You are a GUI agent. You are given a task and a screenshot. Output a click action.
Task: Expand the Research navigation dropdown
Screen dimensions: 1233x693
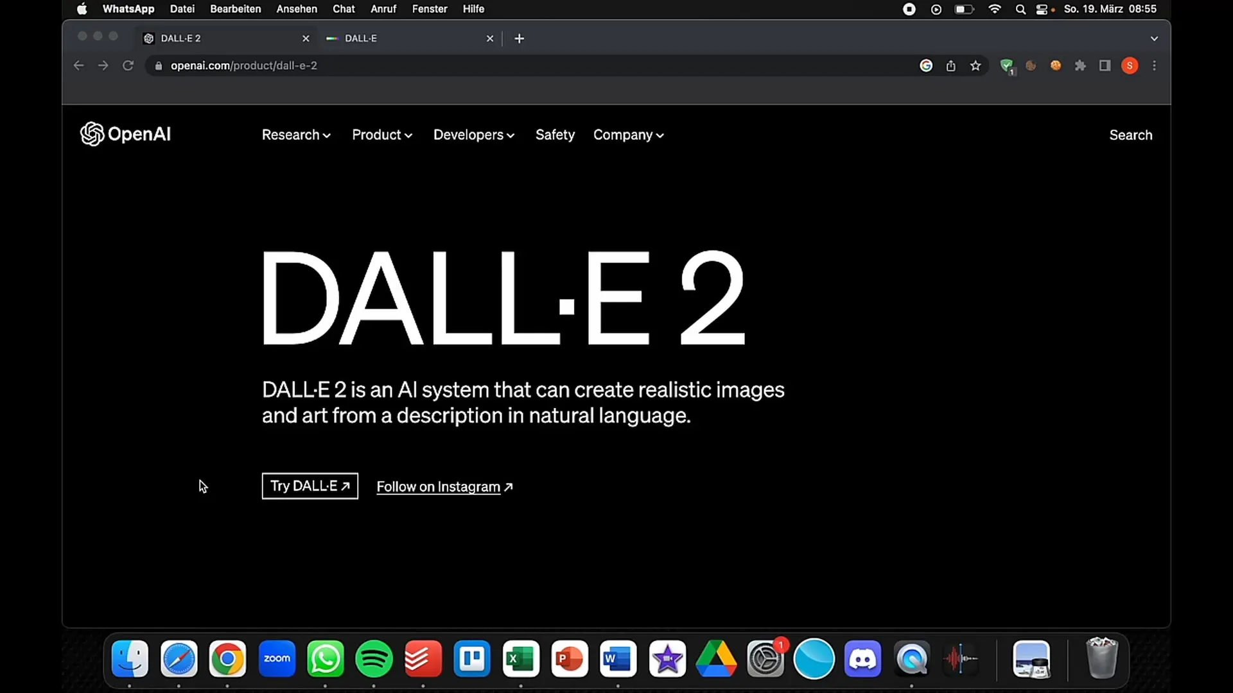click(295, 135)
